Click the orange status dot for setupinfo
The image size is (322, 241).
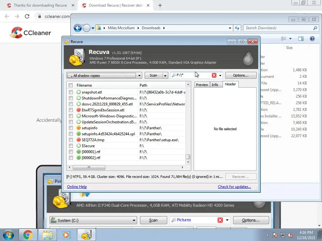78,128
